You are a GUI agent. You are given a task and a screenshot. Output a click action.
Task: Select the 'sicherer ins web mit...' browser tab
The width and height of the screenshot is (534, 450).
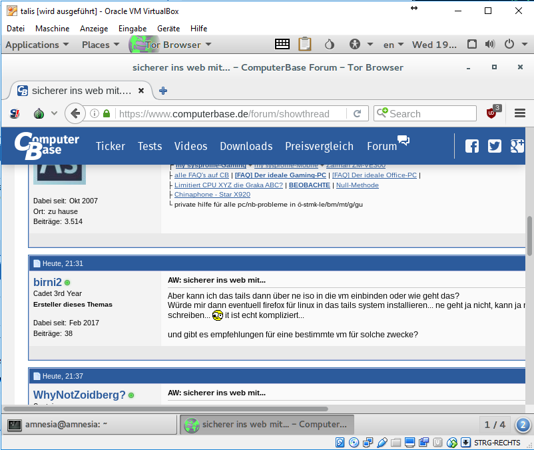pyautogui.click(x=81, y=91)
